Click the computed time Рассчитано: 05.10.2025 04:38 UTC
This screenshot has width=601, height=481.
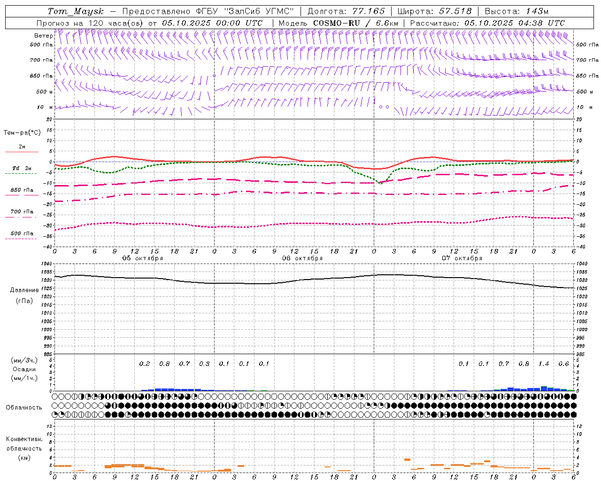point(487,23)
